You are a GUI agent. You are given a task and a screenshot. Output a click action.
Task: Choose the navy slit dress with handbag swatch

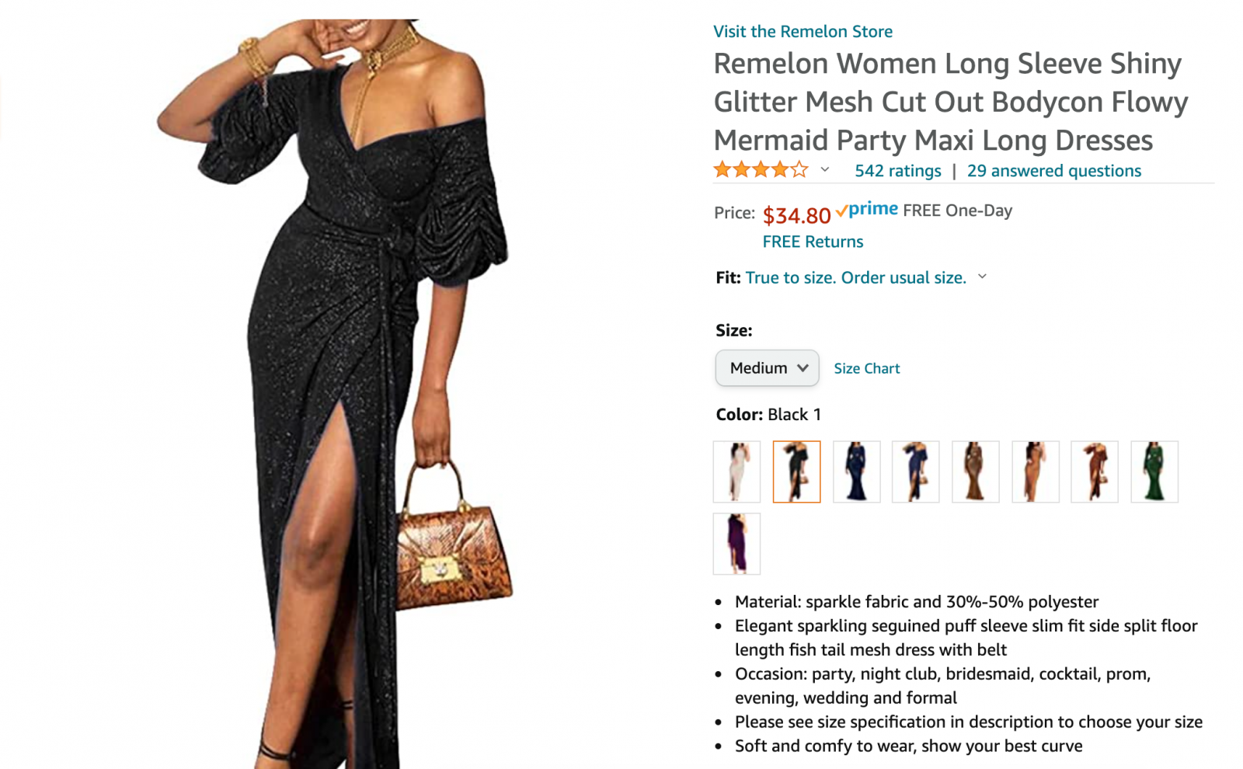pos(916,471)
